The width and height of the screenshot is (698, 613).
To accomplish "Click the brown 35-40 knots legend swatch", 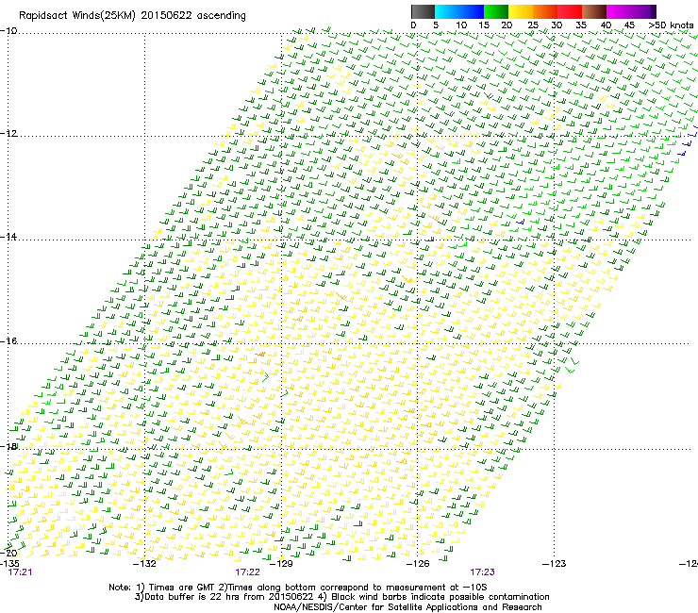I will [594, 11].
